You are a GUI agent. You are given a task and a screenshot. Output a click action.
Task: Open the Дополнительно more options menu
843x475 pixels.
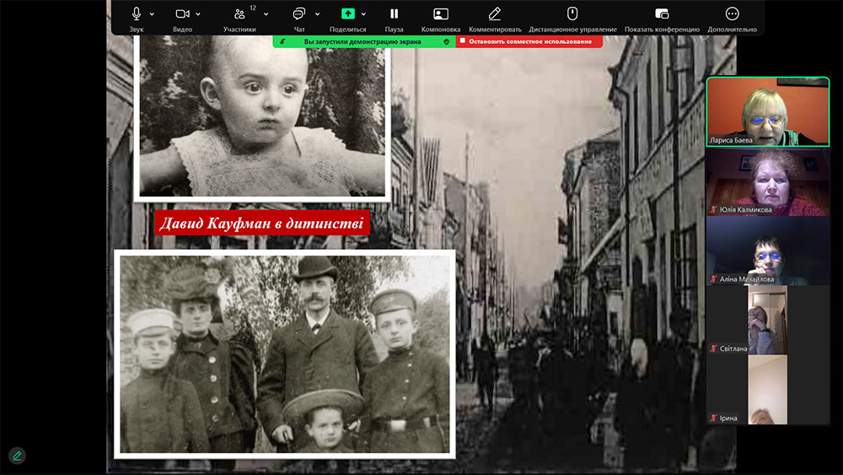(732, 14)
